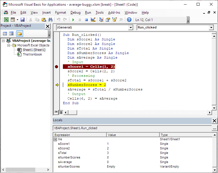Open the File menu
Viewport: 218px width, 173px height.
tap(13, 13)
